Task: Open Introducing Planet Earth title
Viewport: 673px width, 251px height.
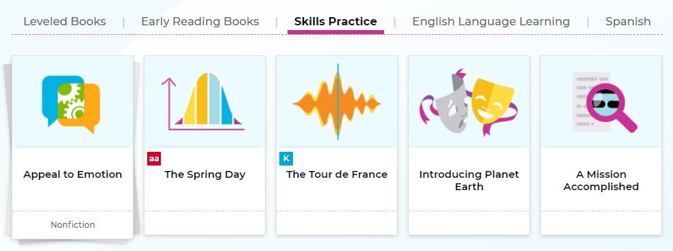Action: (x=469, y=180)
